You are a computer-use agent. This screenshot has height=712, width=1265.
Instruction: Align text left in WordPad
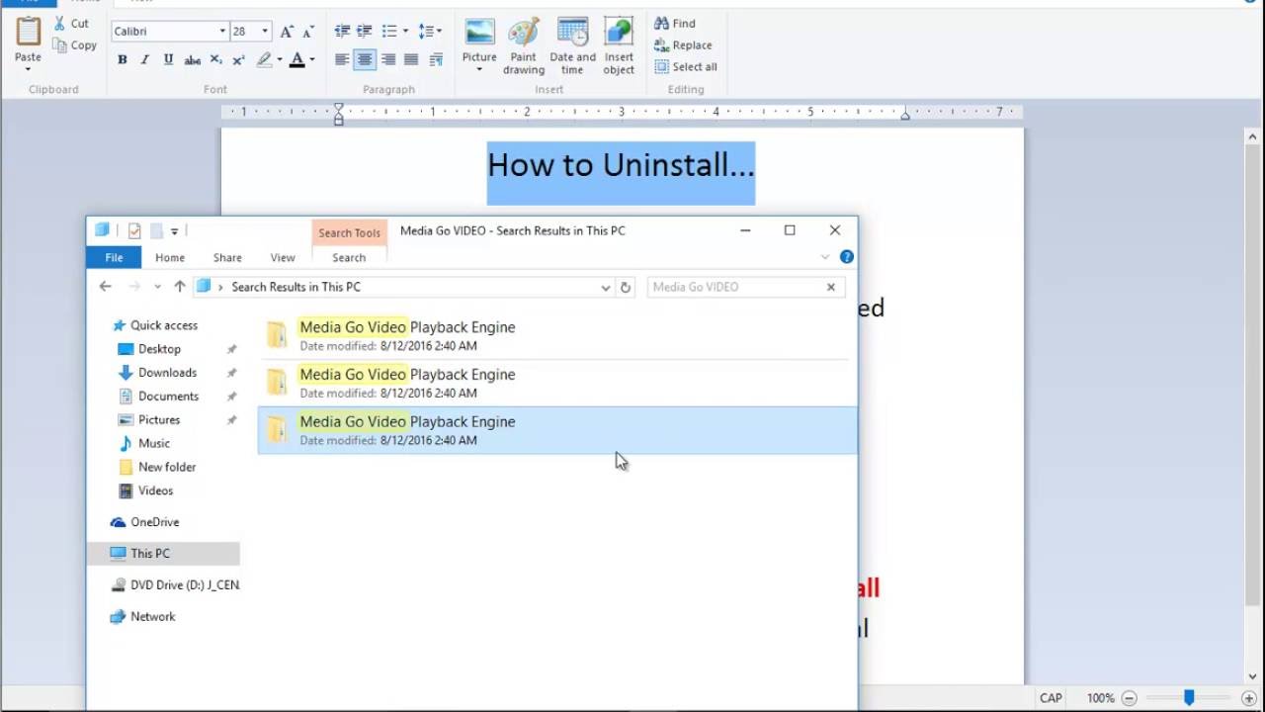tap(342, 60)
